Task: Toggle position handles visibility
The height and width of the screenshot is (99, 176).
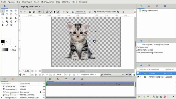Action: (x=39, y=12)
